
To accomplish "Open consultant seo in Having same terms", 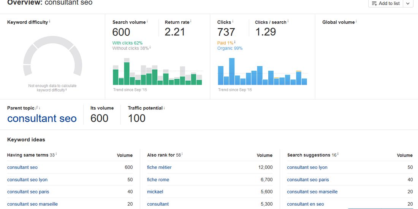I will (22, 168).
